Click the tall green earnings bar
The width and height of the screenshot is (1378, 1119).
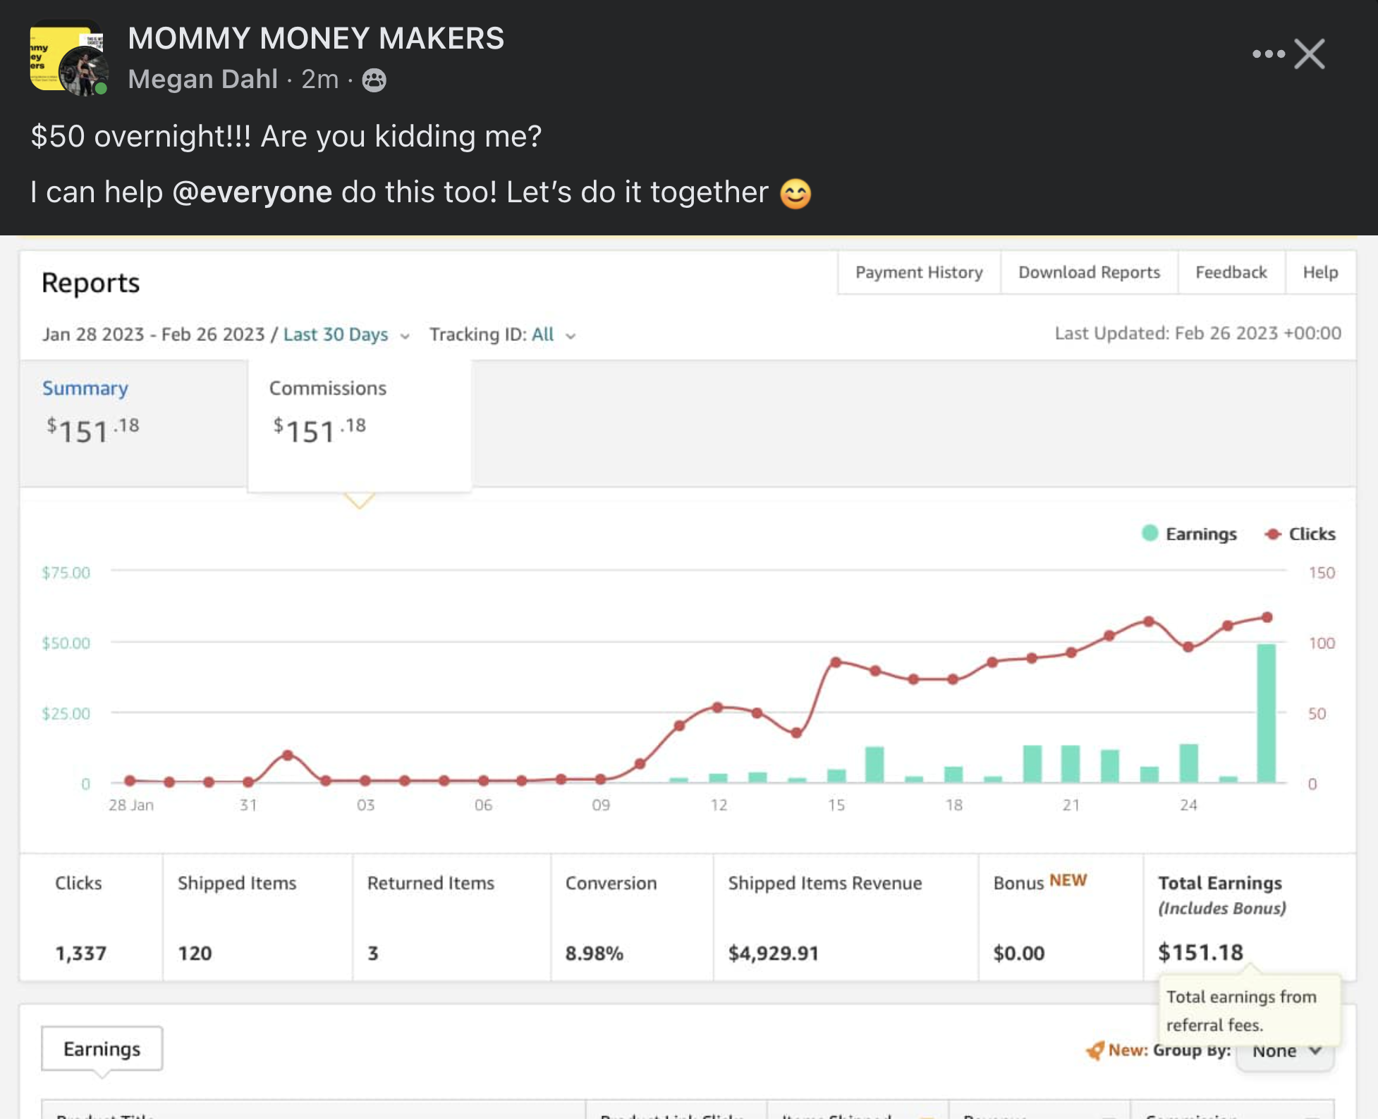1267,713
